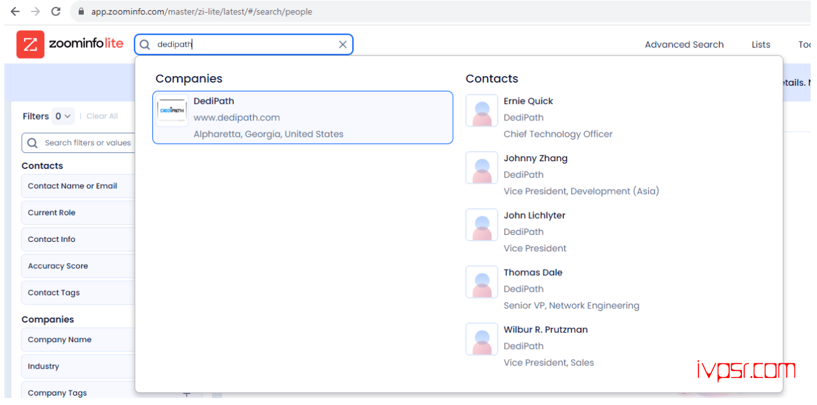
Task: Click the www.dedipath.com text
Action: coord(236,118)
